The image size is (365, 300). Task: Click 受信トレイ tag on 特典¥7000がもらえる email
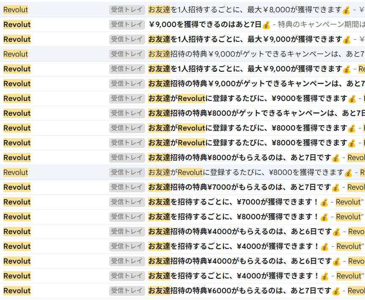click(x=127, y=187)
